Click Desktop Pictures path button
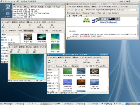 point(62,66)
